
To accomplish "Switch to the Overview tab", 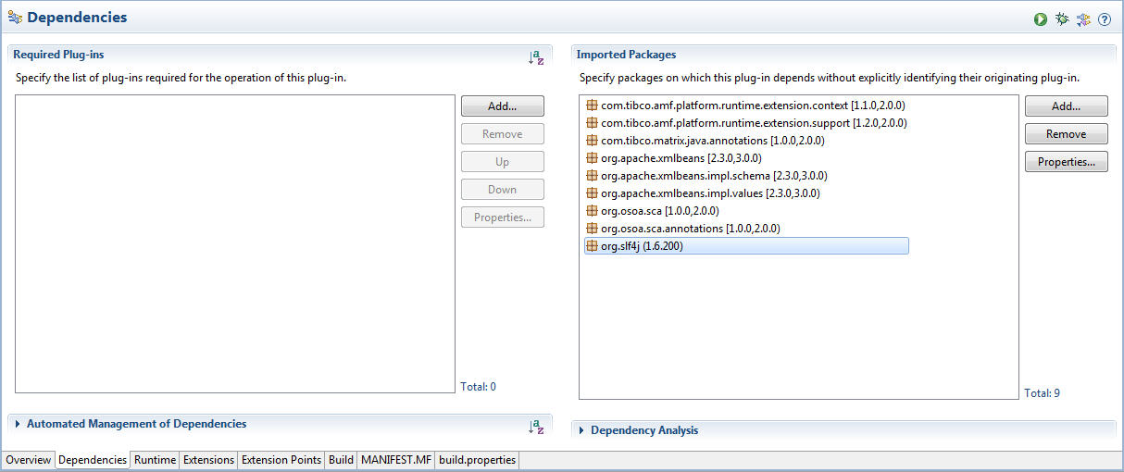I will click(x=29, y=460).
